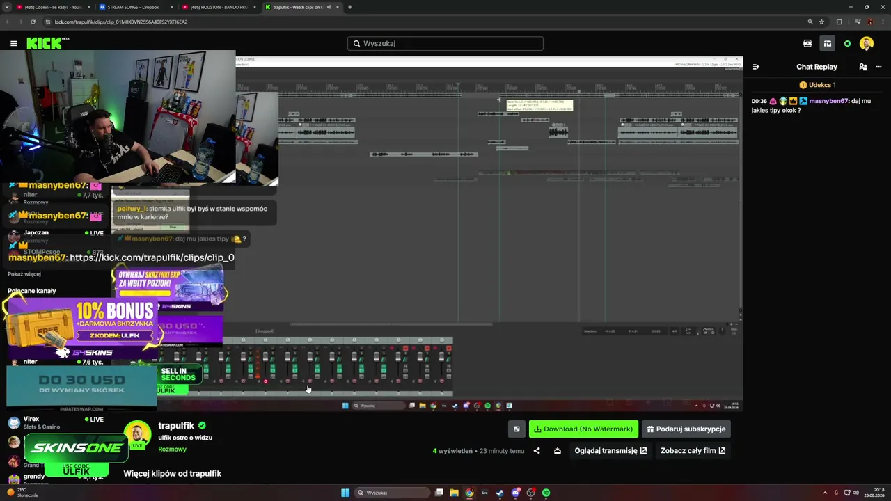The width and height of the screenshot is (891, 501).
Task: Click the trapulfik streamer avatar
Action: 137,435
